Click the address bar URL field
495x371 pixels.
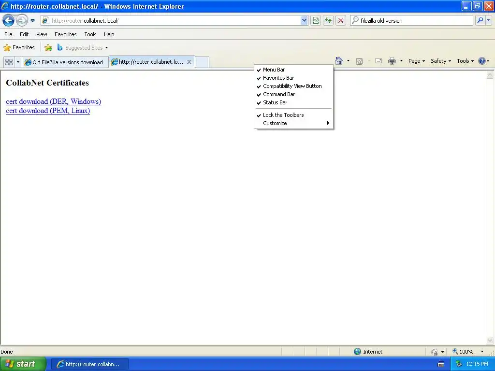pyautogui.click(x=171, y=20)
